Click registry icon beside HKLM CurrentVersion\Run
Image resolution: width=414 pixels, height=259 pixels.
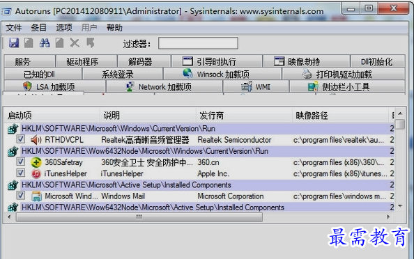coord(13,129)
